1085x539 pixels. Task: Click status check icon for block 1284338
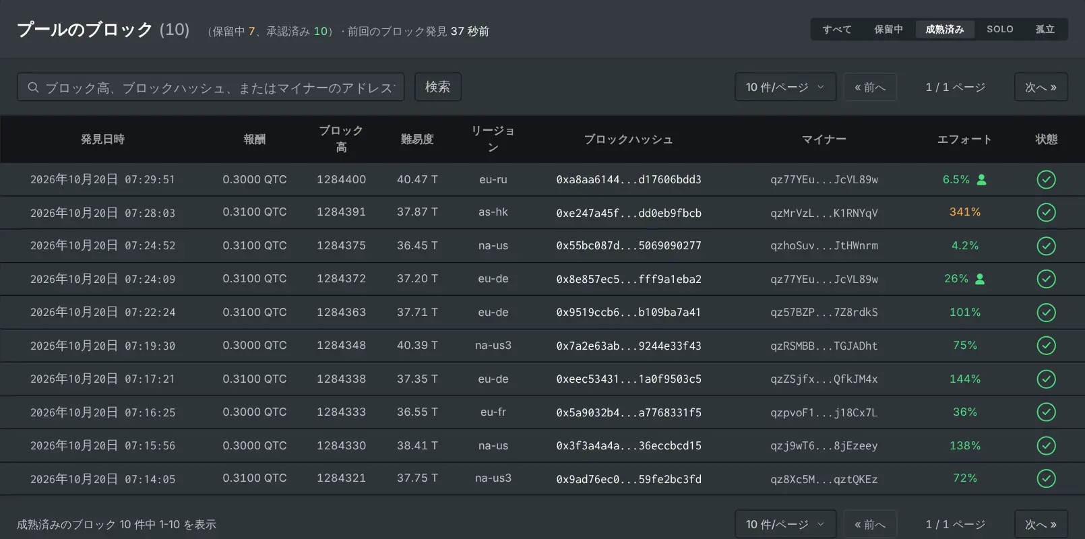pyautogui.click(x=1046, y=379)
